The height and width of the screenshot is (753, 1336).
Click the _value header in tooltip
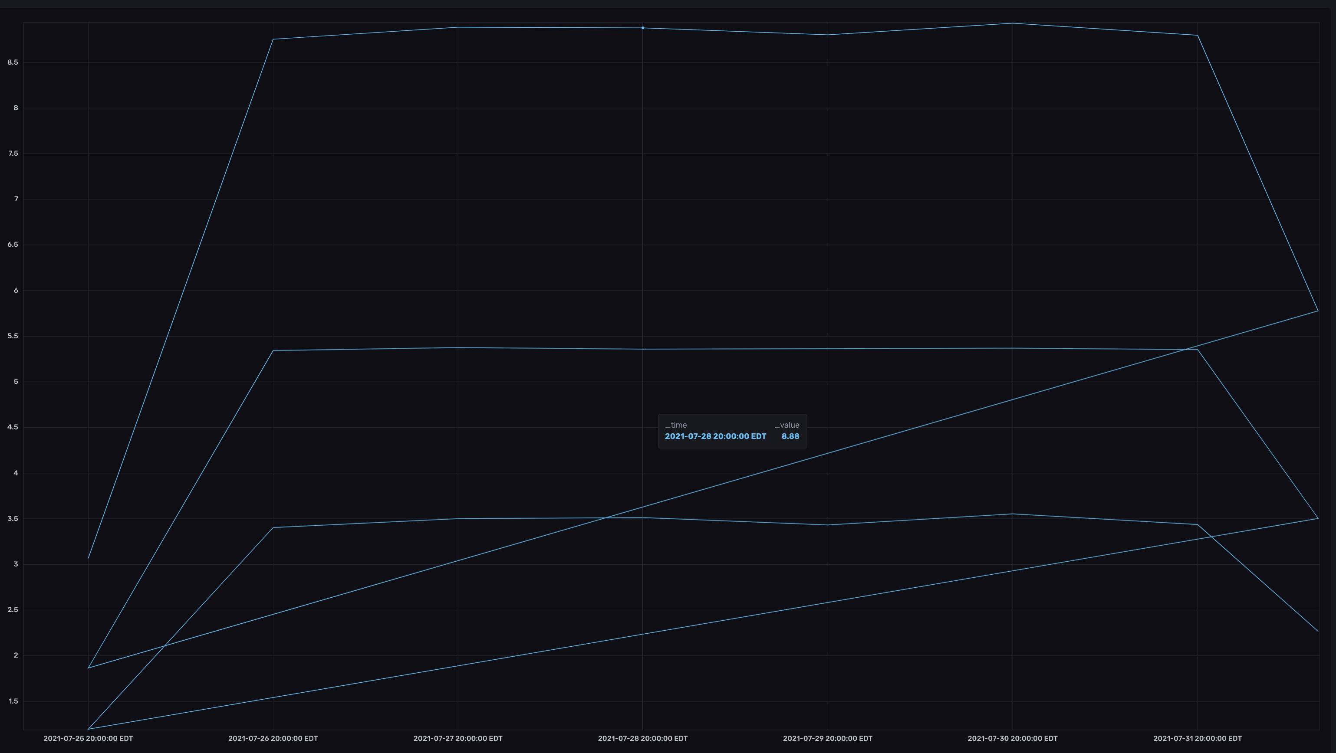point(787,425)
